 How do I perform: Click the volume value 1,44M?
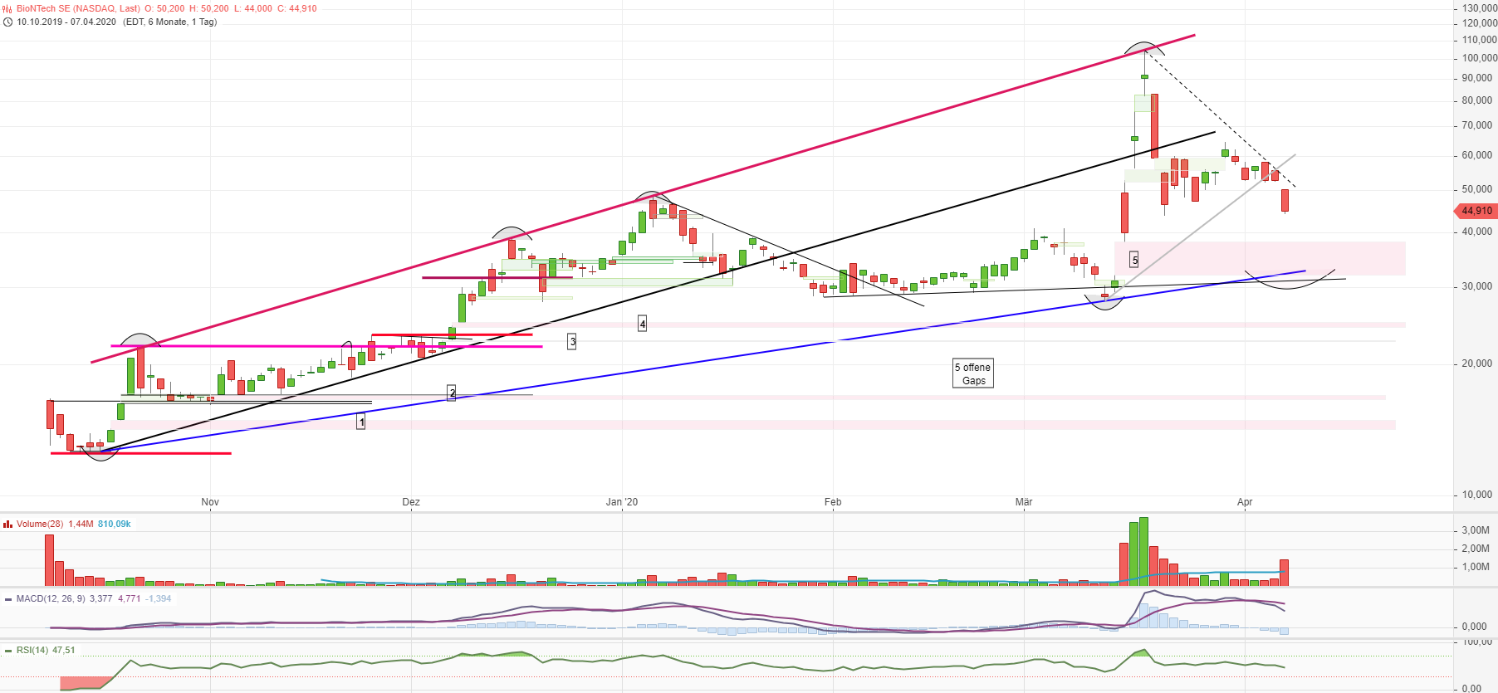pyautogui.click(x=81, y=524)
